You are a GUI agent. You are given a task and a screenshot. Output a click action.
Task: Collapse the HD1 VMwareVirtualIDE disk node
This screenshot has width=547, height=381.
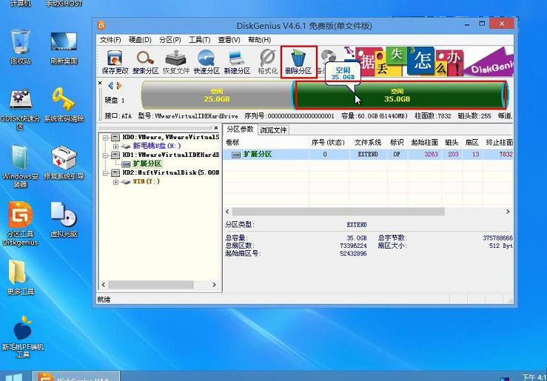(105, 155)
